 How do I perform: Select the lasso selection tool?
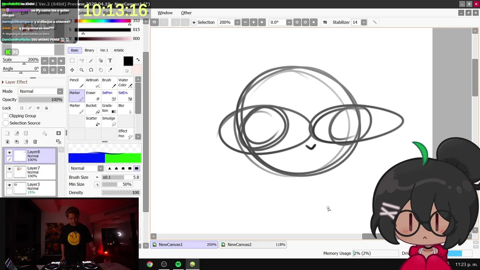81,60
